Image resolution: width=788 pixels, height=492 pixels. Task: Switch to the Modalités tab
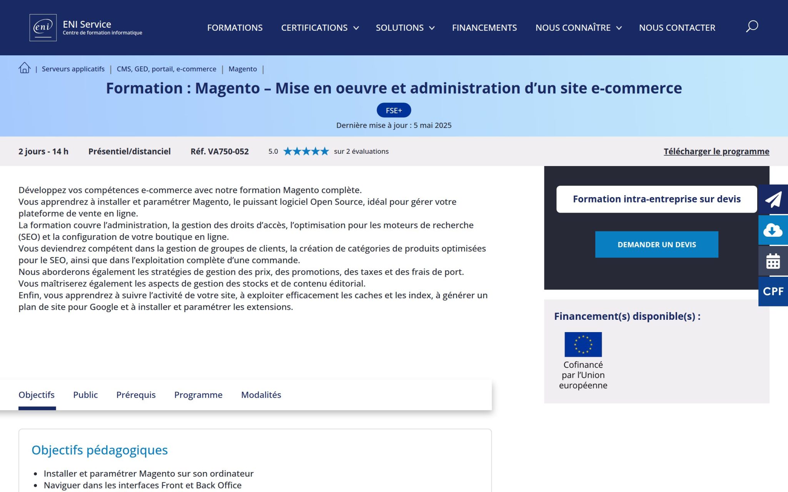261,395
